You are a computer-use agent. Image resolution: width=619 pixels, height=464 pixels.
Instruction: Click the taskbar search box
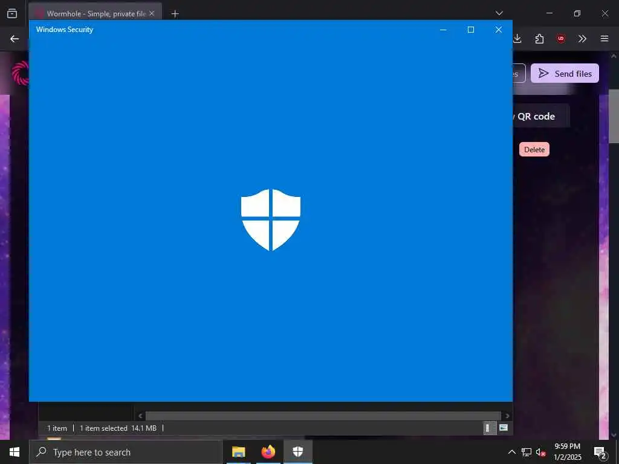[126, 452]
